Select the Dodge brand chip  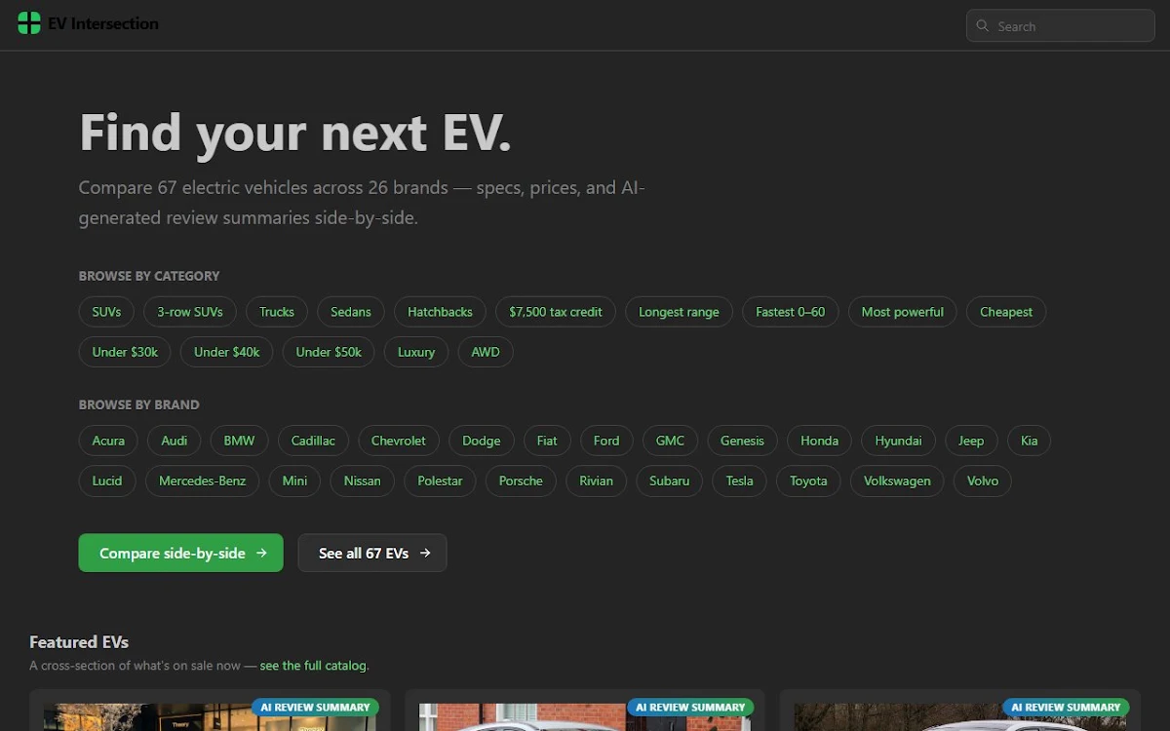(482, 441)
